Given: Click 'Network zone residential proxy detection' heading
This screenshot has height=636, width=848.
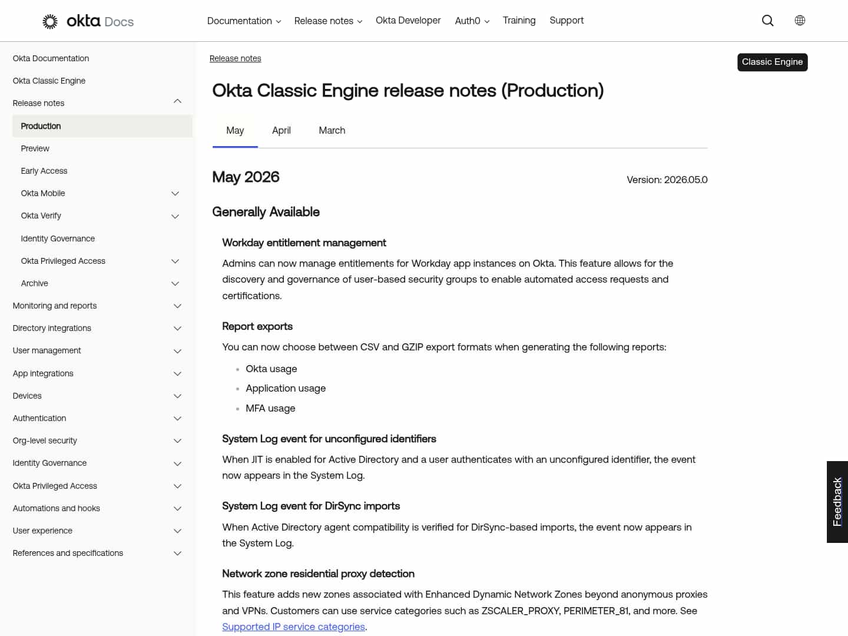Looking at the screenshot, I should point(318,574).
